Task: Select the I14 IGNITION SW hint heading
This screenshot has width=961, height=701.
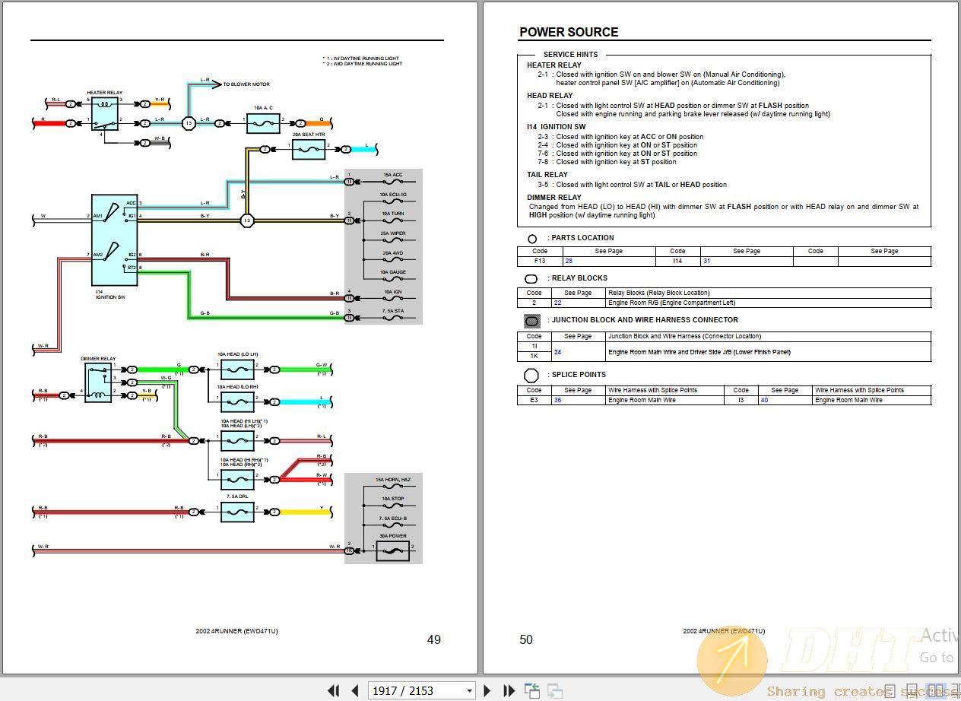Action: pyautogui.click(x=557, y=127)
